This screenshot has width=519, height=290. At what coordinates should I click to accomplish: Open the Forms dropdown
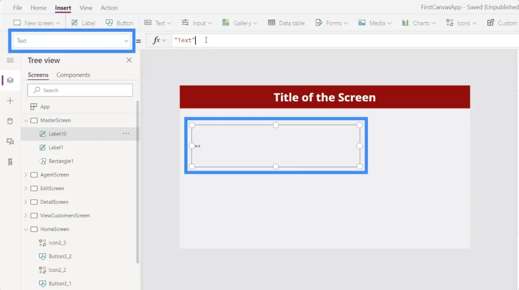click(x=332, y=23)
